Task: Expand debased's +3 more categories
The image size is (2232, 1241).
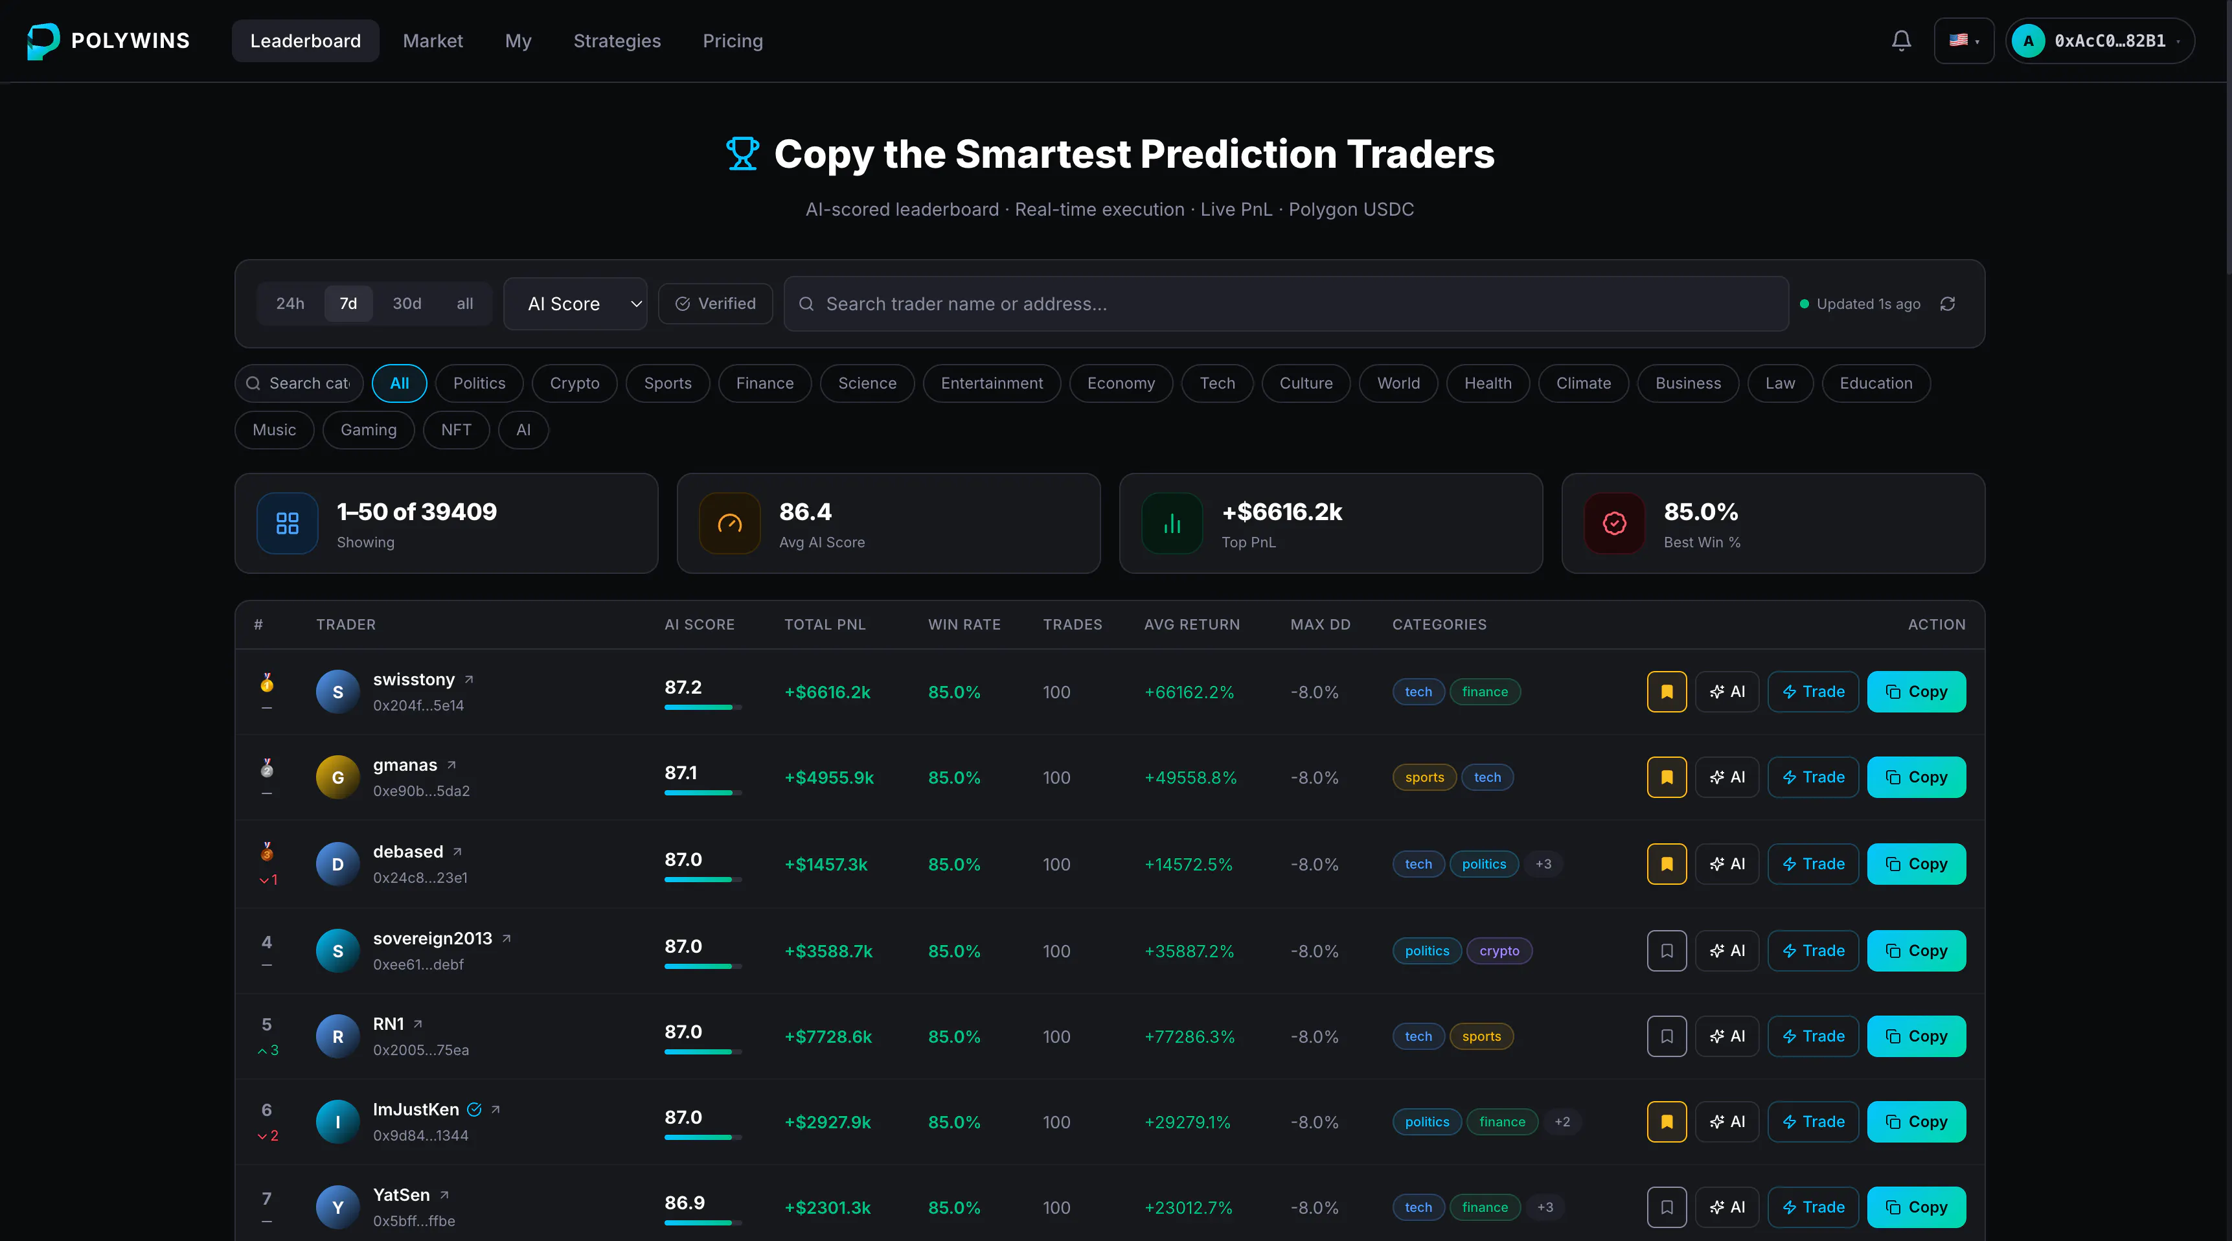Action: (1543, 864)
